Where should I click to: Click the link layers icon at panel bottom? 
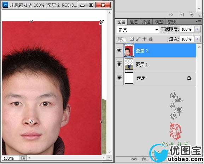pos(134,159)
